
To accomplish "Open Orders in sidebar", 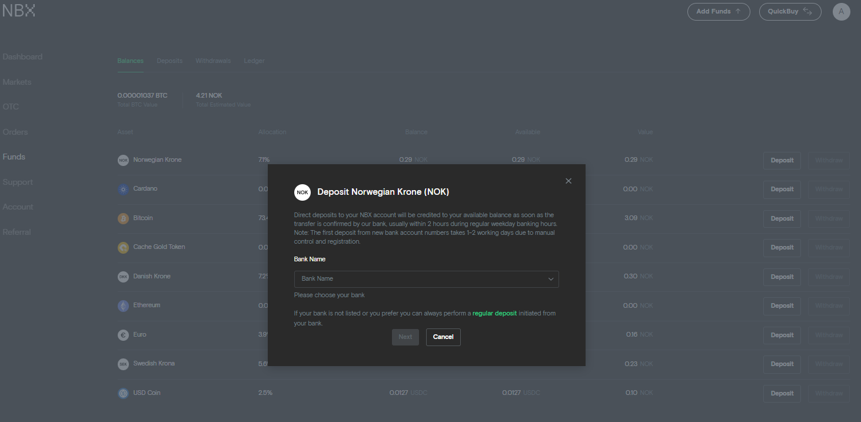I will point(15,132).
